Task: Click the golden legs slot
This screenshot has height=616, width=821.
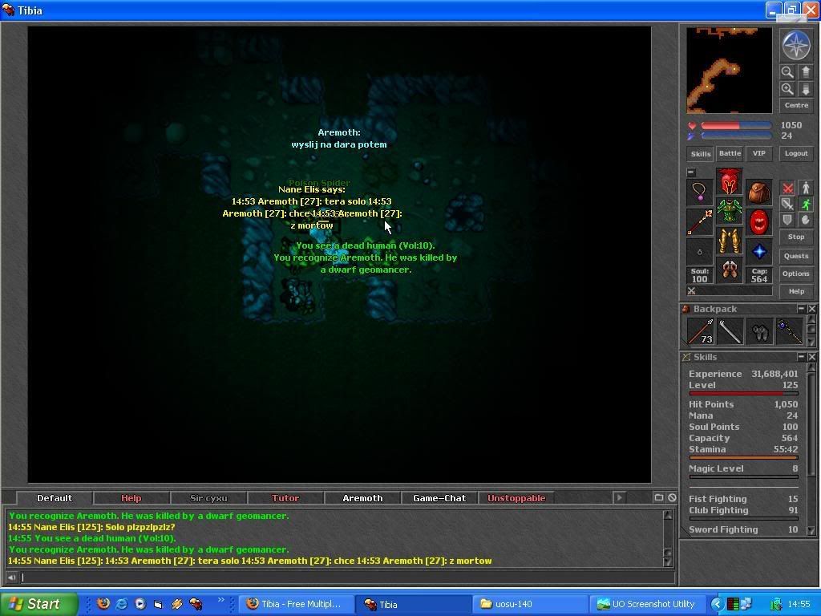Action: (730, 241)
